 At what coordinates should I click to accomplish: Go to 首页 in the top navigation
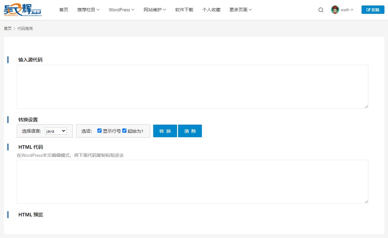tap(64, 10)
